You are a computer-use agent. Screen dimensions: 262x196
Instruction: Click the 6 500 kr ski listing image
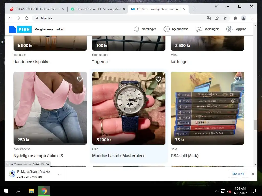click(x=50, y=43)
